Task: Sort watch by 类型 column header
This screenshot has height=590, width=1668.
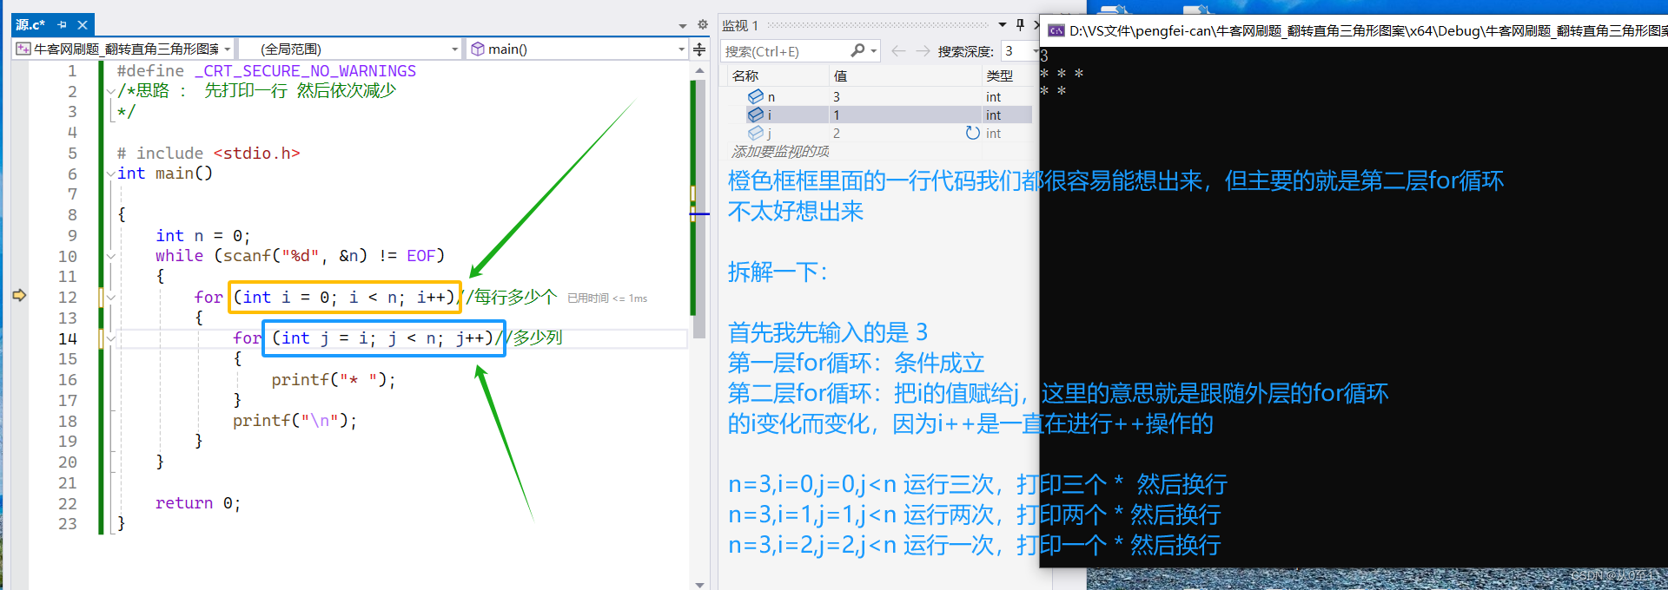Action: tap(1007, 76)
